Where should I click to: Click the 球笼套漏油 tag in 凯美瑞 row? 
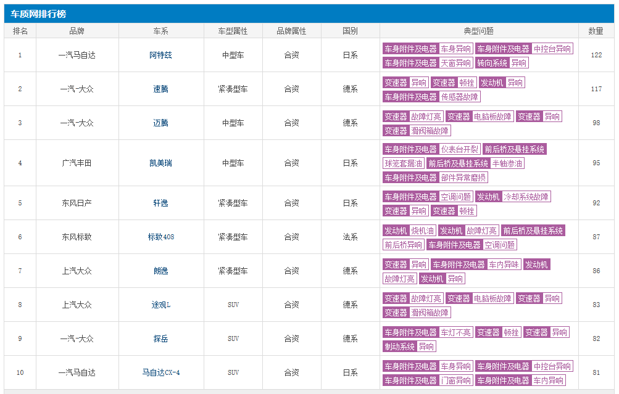tap(404, 163)
